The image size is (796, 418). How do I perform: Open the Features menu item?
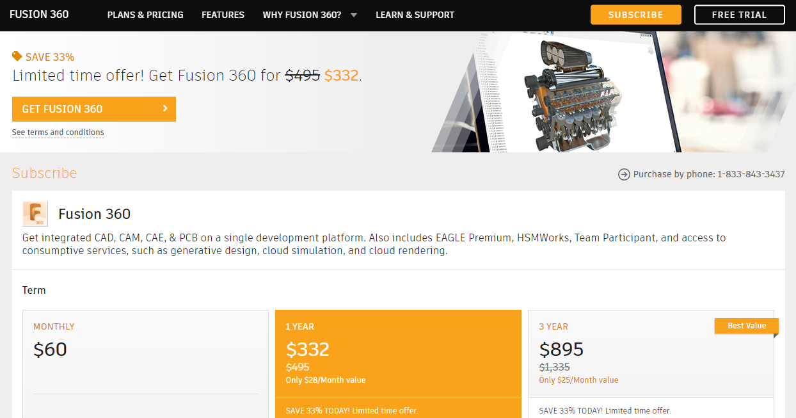pos(223,15)
